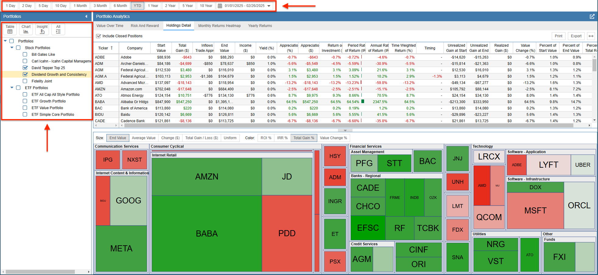
Task: Check ETF Growth Portfolio checkbox
Action: (x=25, y=101)
